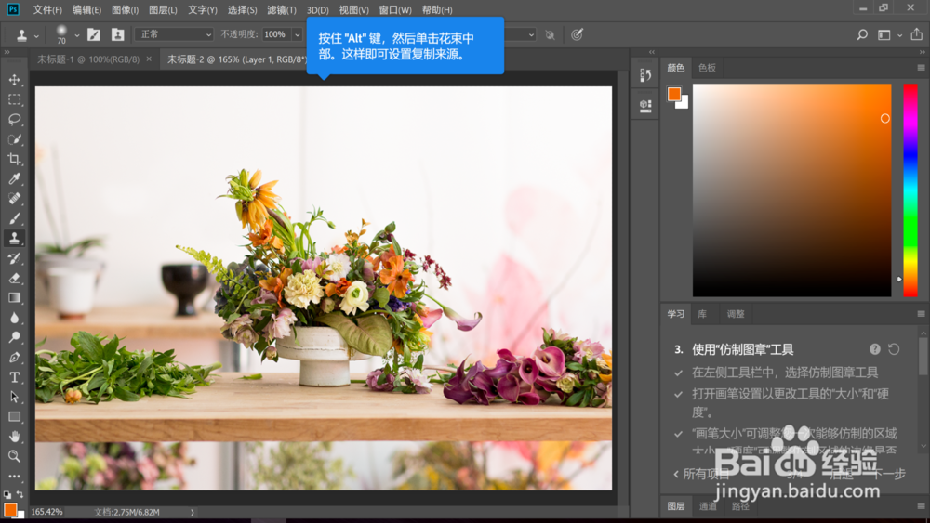Select the Quick Selection tool
930x523 pixels.
coord(14,139)
